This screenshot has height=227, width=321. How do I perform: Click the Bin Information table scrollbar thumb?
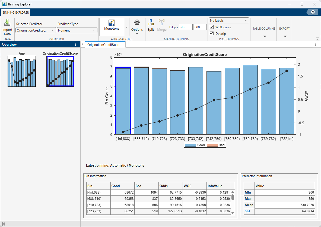233,197
